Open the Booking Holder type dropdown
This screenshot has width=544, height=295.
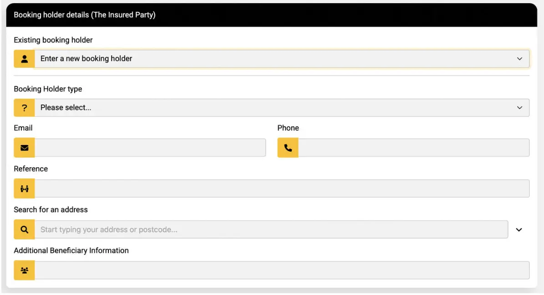click(x=273, y=107)
